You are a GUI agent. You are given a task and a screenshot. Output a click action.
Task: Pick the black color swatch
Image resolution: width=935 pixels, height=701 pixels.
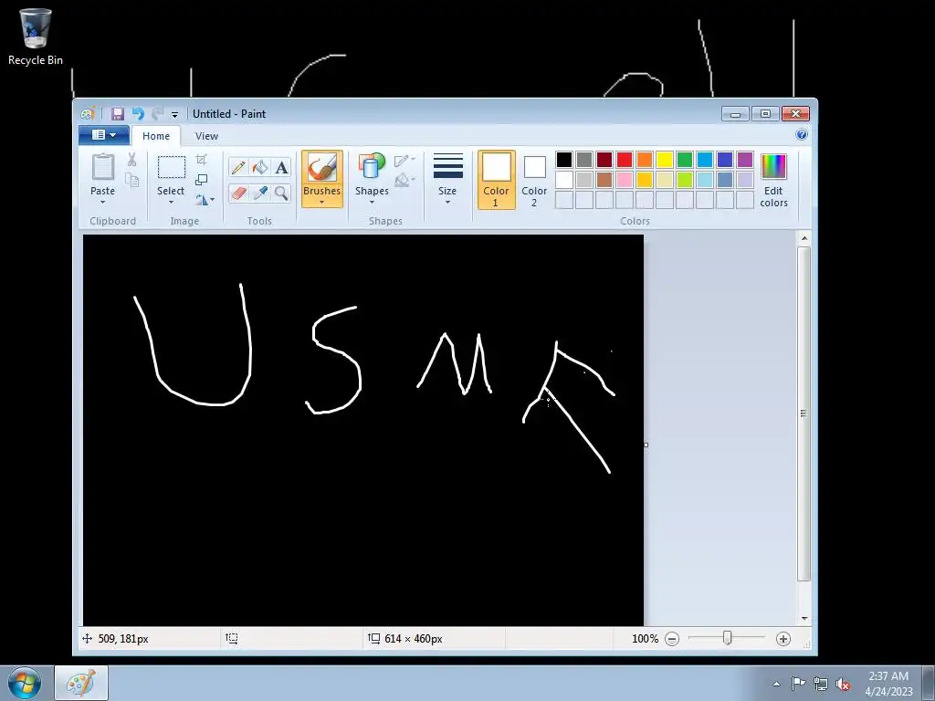click(564, 160)
